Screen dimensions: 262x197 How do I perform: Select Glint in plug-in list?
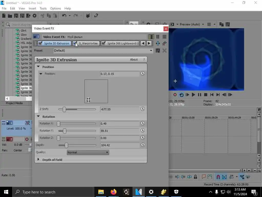coord(24,31)
